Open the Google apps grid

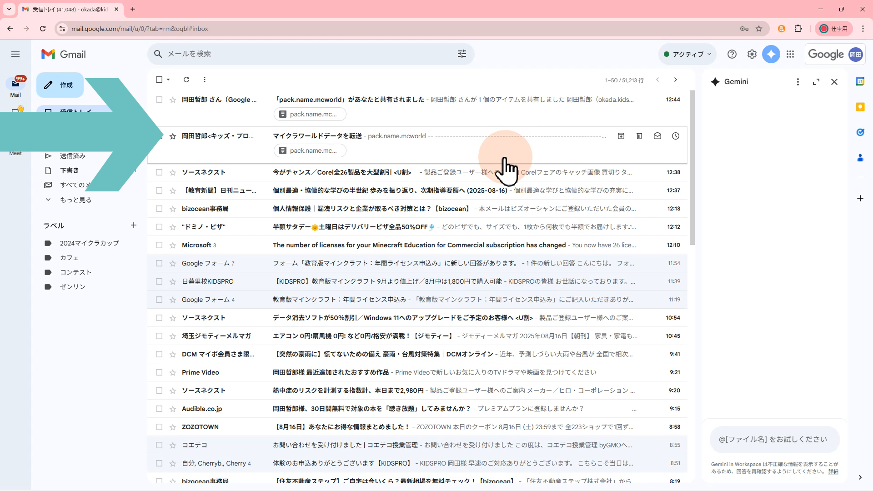point(790,54)
